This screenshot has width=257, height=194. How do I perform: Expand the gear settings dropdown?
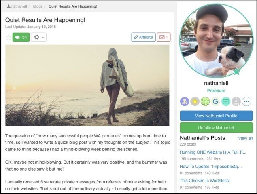[39, 37]
